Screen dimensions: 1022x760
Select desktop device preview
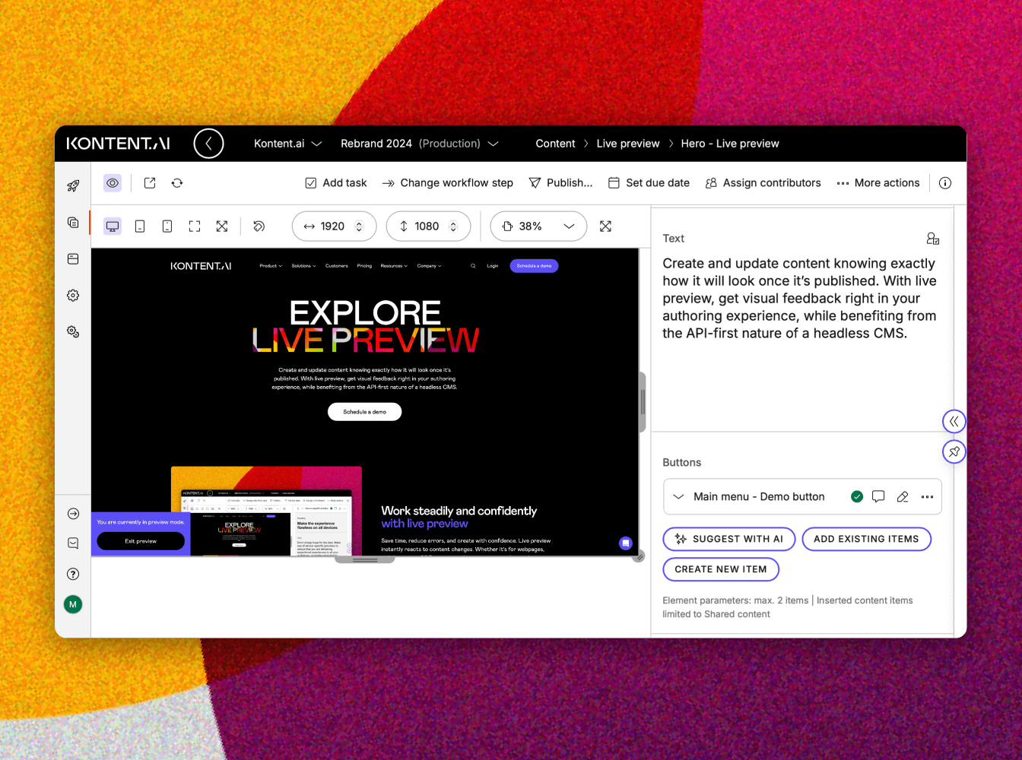113,226
